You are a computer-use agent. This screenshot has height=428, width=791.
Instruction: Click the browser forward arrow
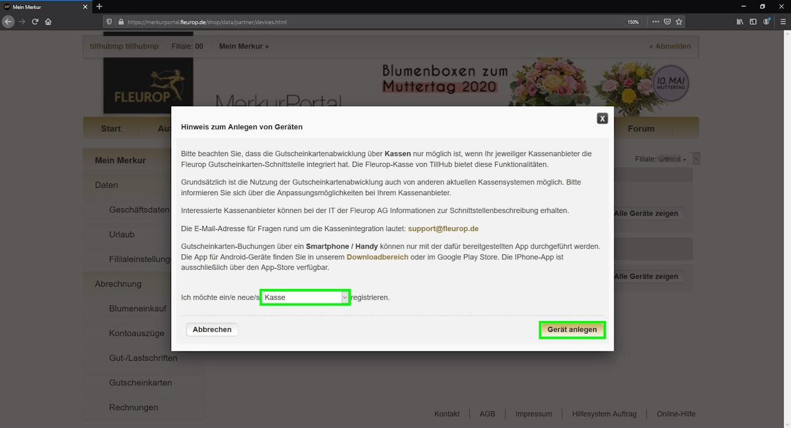(22, 22)
